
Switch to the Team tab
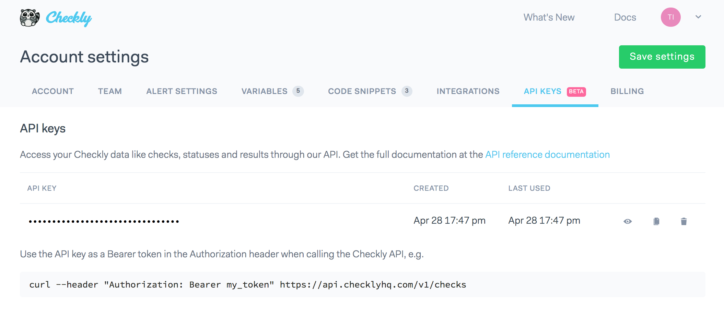[110, 91]
